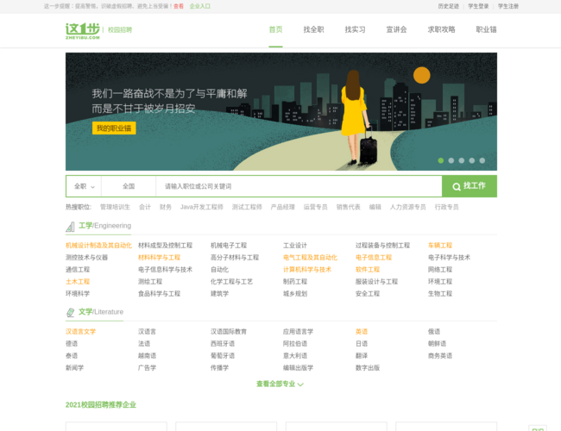
Task: Select major 新闻学
Action: tap(74, 368)
